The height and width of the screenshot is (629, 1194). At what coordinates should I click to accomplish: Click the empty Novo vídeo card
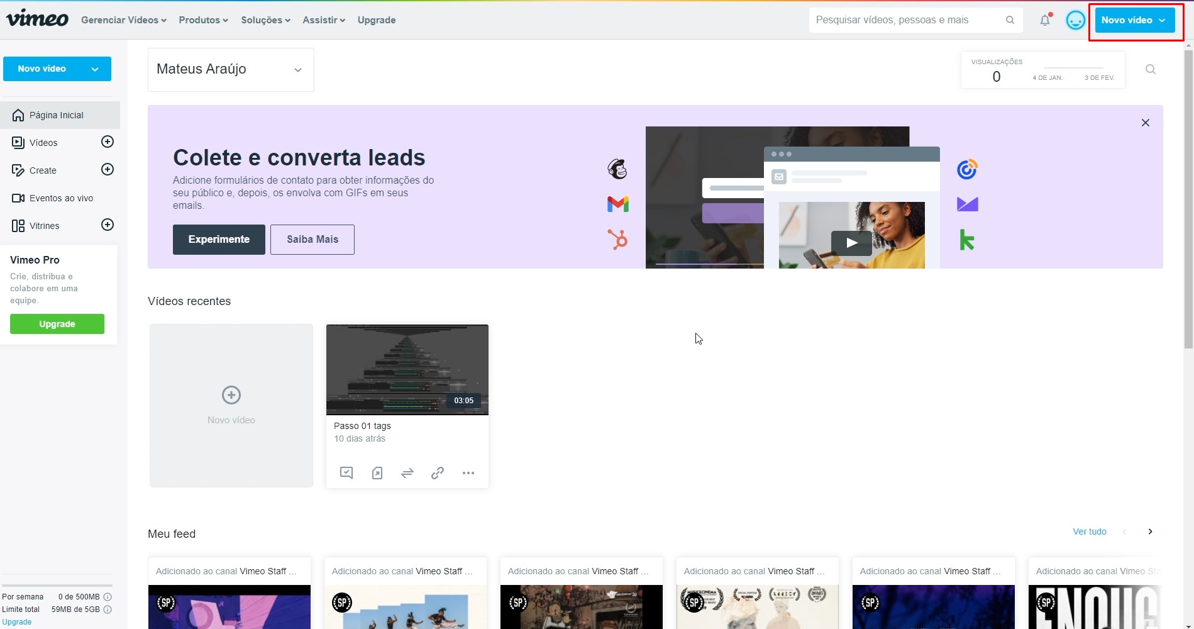[x=231, y=406]
